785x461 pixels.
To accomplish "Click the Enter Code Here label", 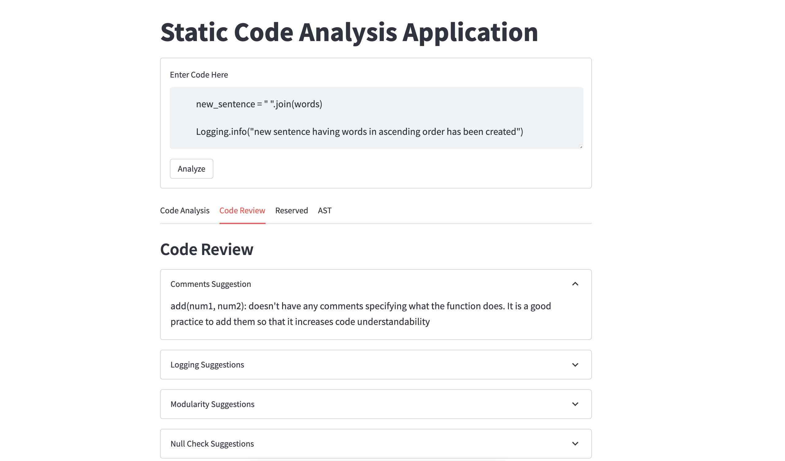I will [199, 75].
